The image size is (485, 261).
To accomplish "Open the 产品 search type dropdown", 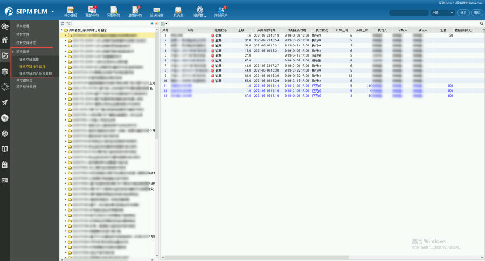I will pos(442,13).
